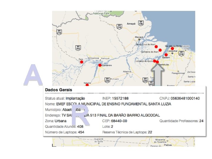Click the Miracema do Tocantins label

pos(160,141)
